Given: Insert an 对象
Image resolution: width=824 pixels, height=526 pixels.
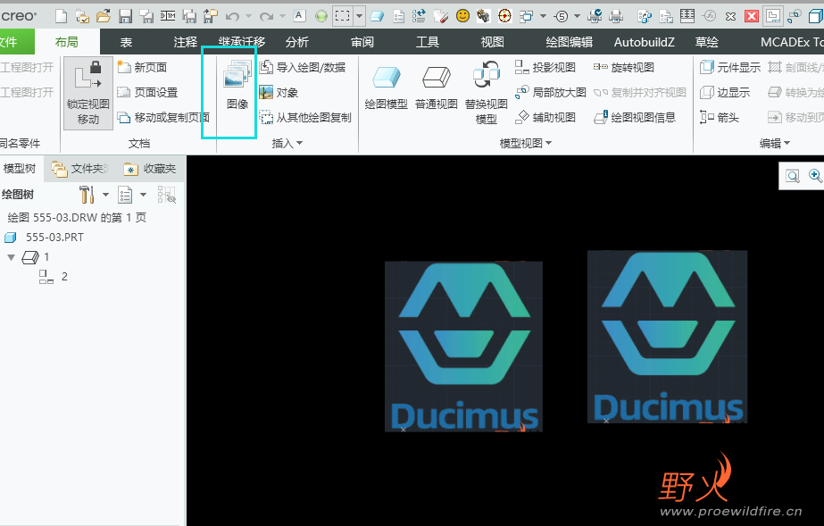Looking at the screenshot, I should [279, 93].
